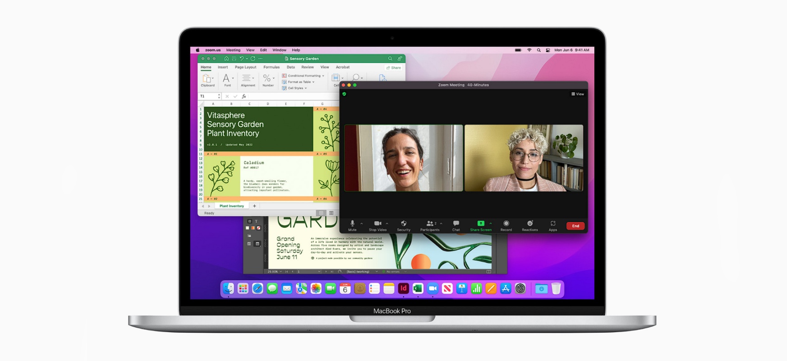Click the Name Box showing T1
This screenshot has height=361, width=787.
click(x=210, y=96)
